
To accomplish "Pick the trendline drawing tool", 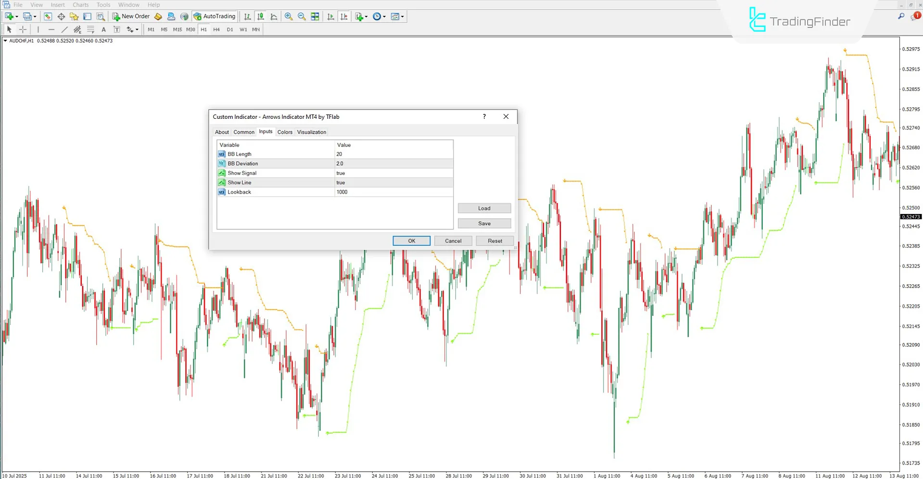I will pos(64,29).
